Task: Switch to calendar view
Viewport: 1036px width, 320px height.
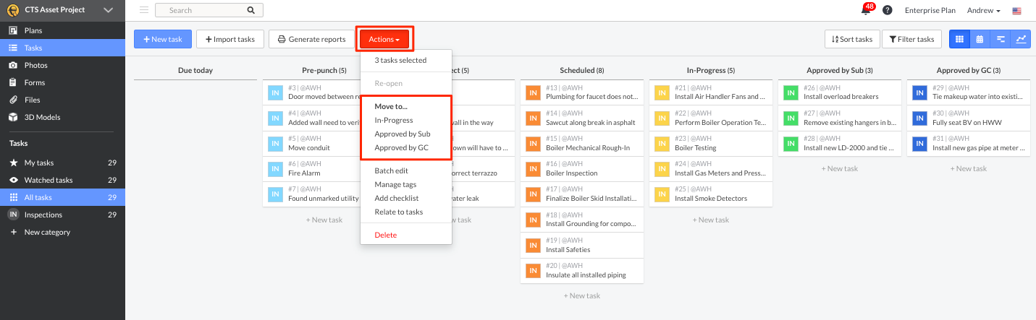Action: [x=980, y=39]
